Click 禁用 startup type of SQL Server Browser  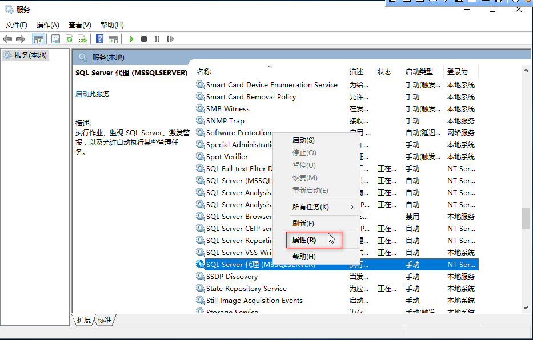pyautogui.click(x=412, y=216)
